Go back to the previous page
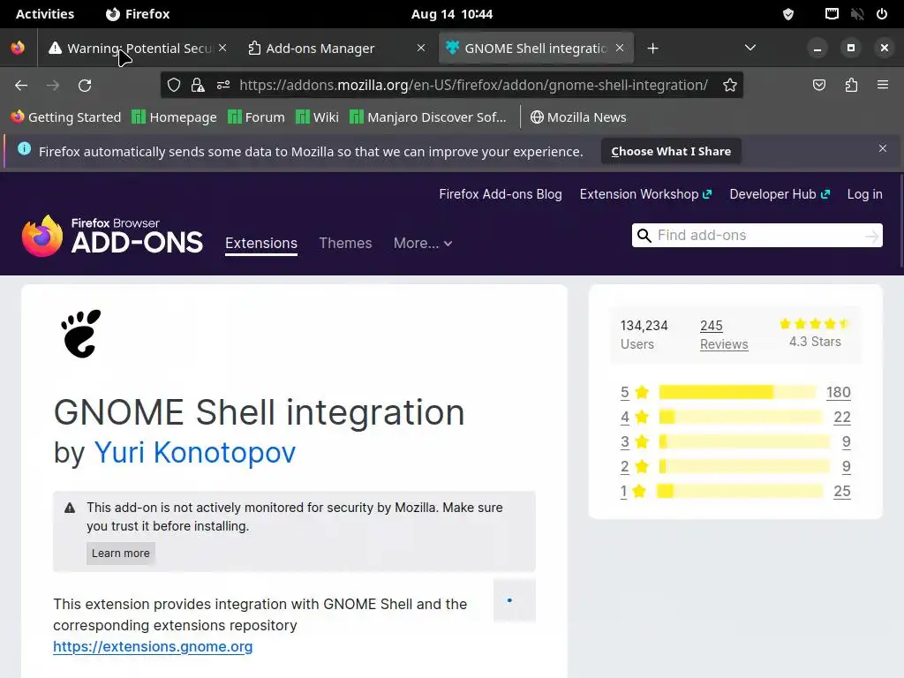The image size is (904, 678). tap(21, 86)
